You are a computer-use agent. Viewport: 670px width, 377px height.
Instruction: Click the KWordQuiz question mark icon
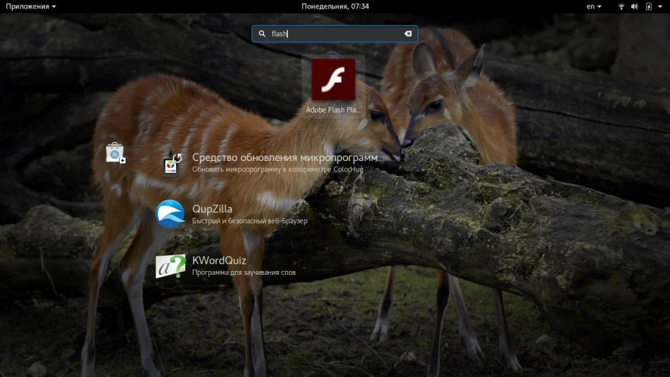coord(170,266)
